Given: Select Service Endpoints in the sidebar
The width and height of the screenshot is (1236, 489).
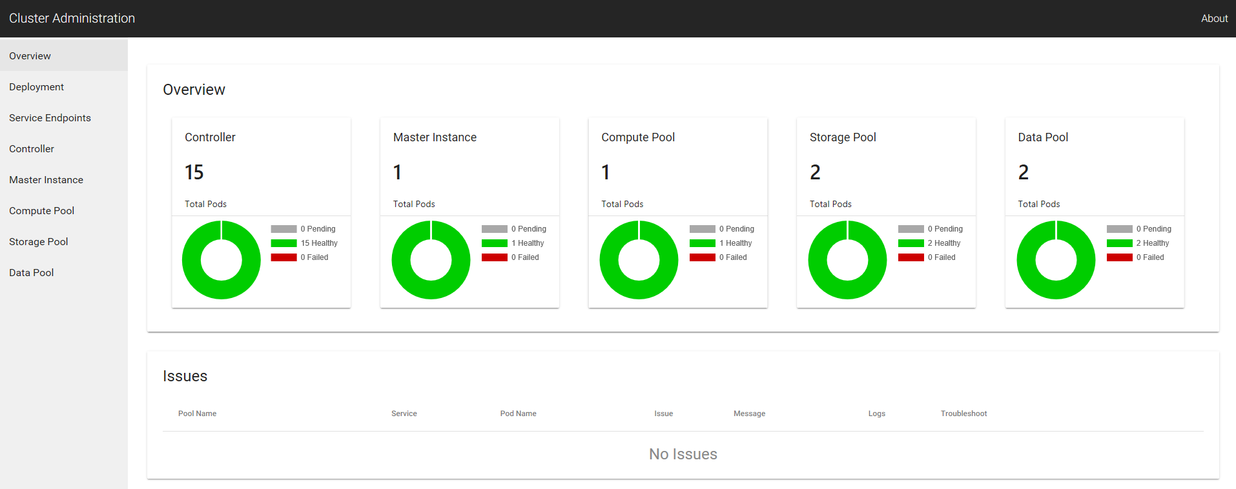Looking at the screenshot, I should [50, 118].
